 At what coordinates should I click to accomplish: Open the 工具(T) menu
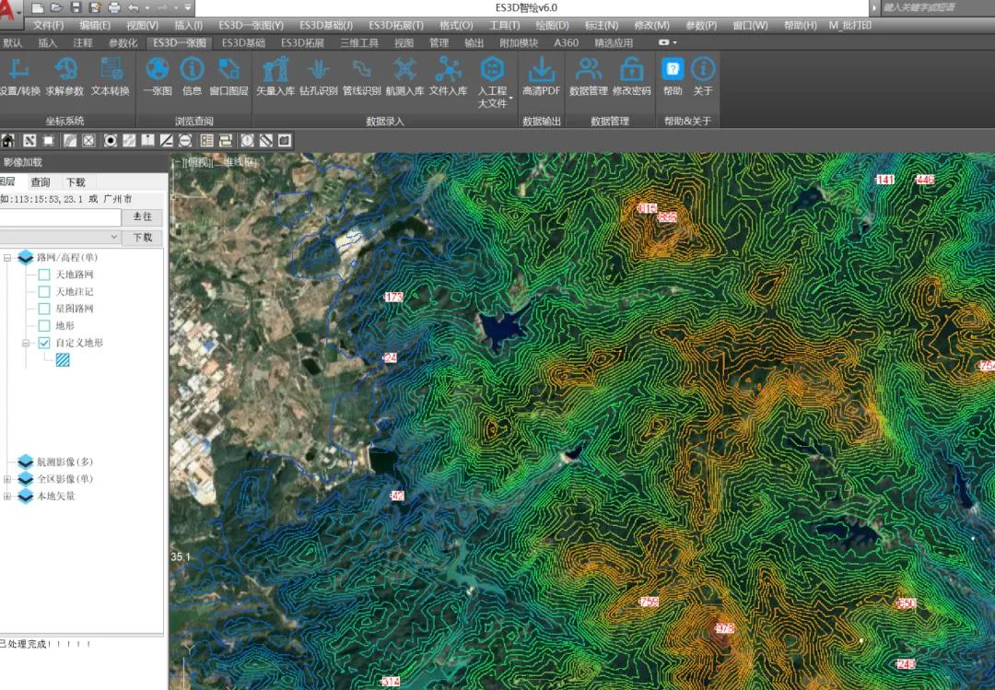click(504, 25)
